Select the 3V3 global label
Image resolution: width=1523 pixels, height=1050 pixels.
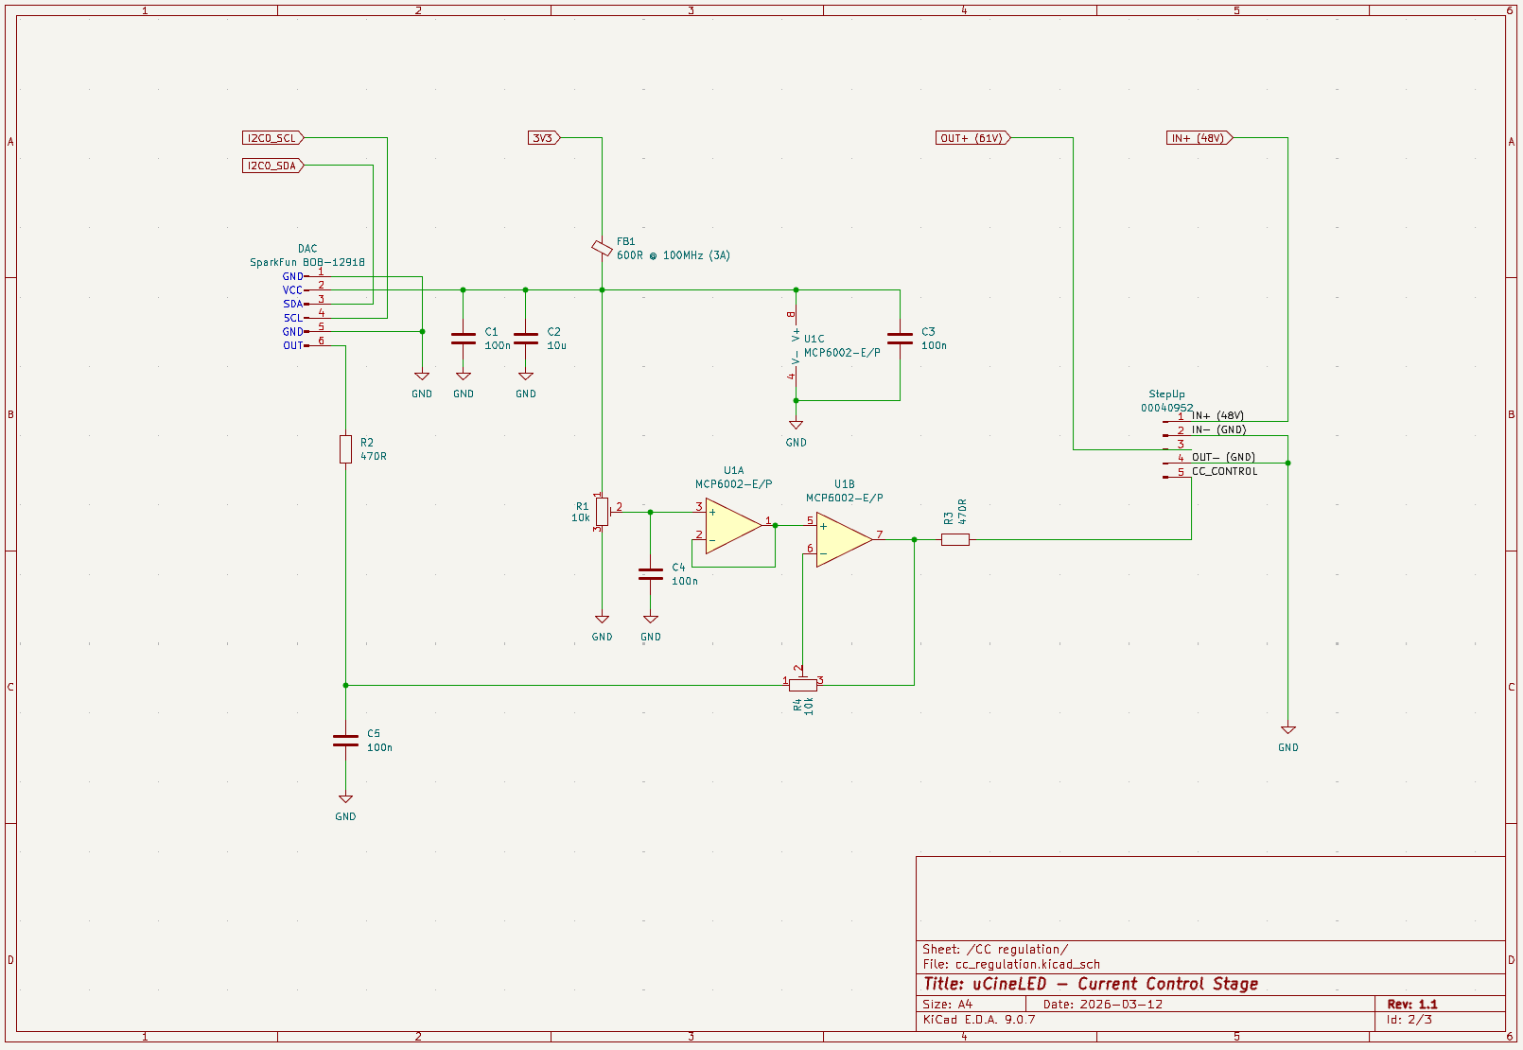(544, 138)
